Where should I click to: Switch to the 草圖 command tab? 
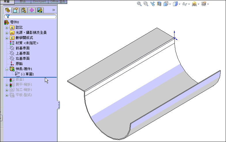pyautogui.click(x=7, y=2)
